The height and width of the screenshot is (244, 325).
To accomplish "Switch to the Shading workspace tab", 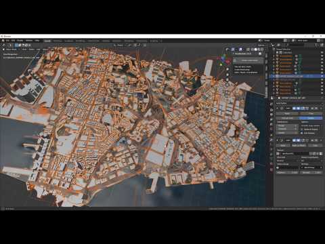I will coord(106,41).
